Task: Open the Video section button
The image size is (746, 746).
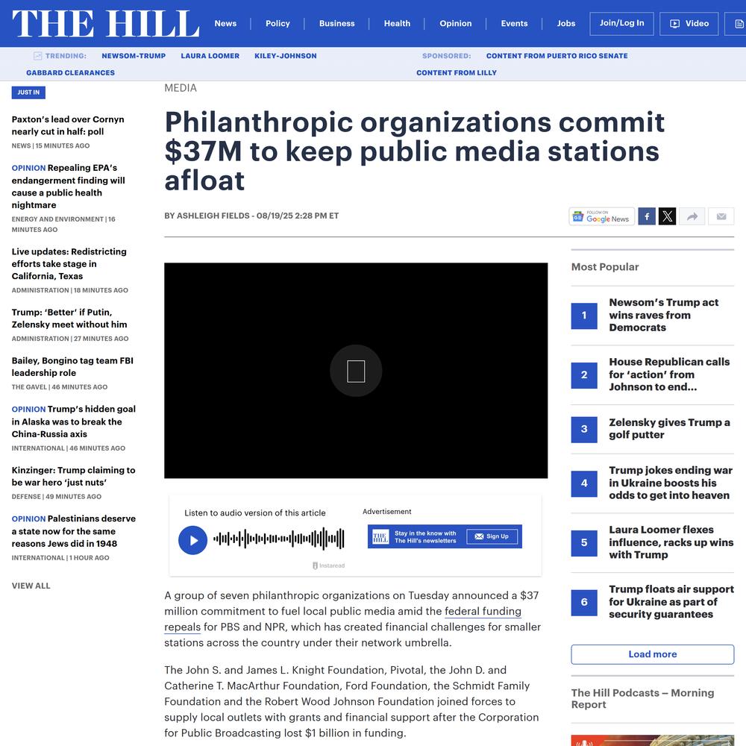Action: pos(689,23)
